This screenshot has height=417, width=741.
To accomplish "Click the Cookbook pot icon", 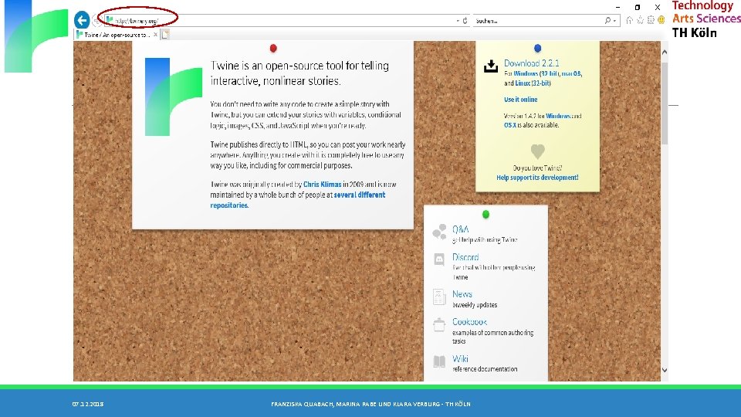I will (439, 325).
